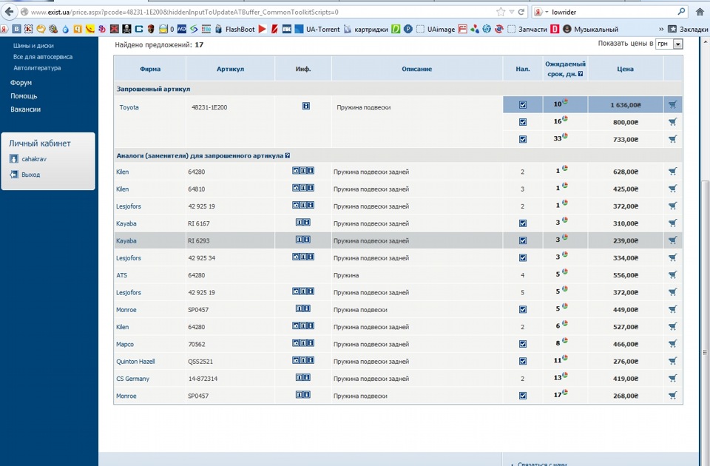Viewport: 710px width, 466px height.
Task: Add Mapco 70562 to cart
Action: coord(673,344)
